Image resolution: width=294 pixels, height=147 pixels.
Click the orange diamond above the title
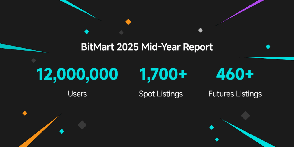128,22
